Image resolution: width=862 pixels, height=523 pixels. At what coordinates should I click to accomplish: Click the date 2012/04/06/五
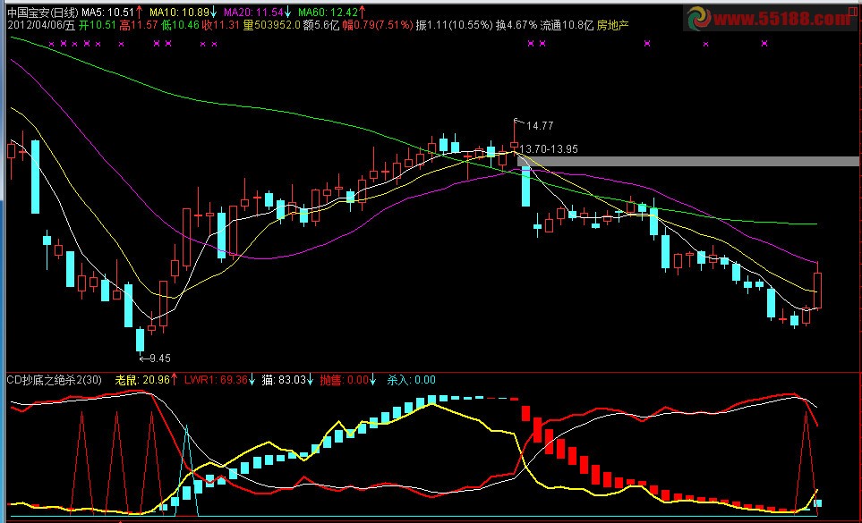coord(41,25)
